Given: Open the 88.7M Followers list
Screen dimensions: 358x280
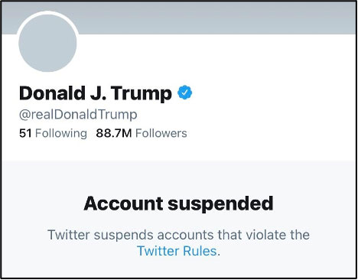Looking at the screenshot, I should 142,133.
